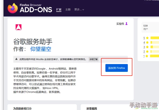Click the 3 star rating link

click(x=144, y=47)
